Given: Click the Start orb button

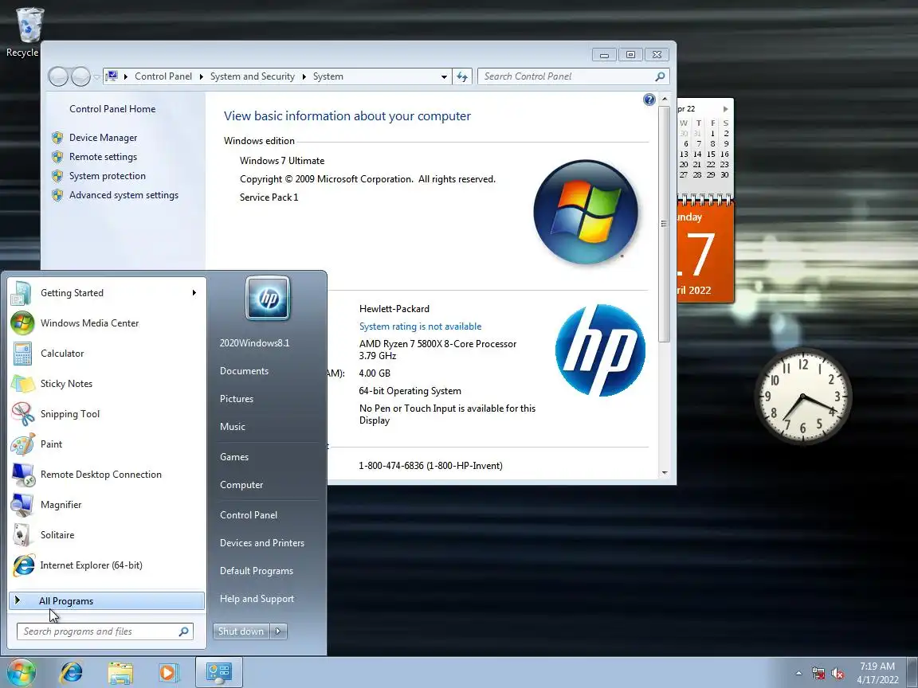Looking at the screenshot, I should 21,672.
